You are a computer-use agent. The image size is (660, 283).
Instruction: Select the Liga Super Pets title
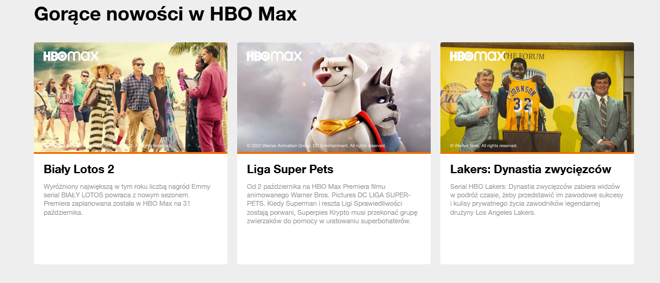(x=290, y=169)
